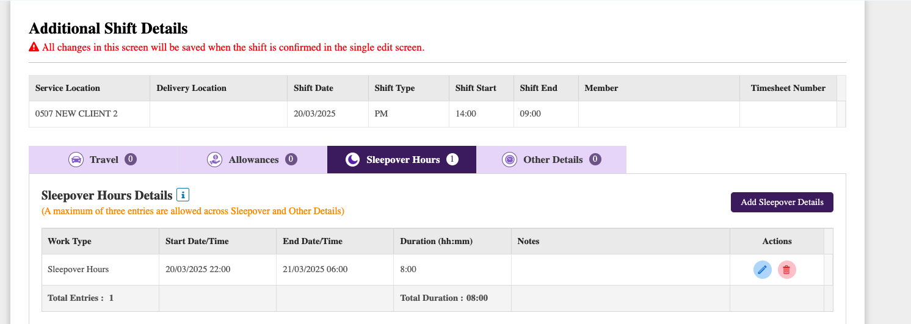Click the car icon on Travel tab
This screenshot has height=324, width=911.
(x=76, y=160)
